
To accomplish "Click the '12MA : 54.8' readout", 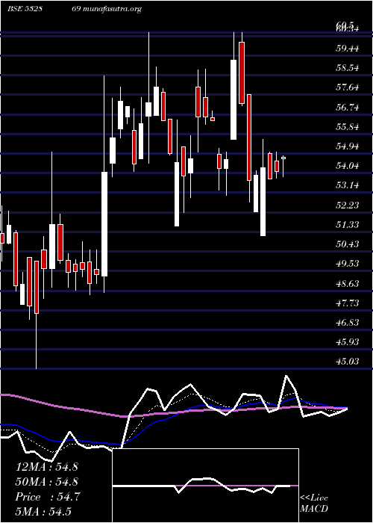I will [46, 467].
